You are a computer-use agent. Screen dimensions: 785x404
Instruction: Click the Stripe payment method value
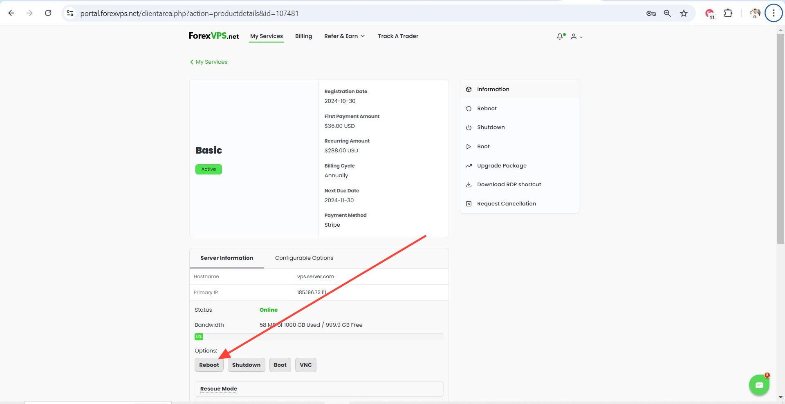332,225
